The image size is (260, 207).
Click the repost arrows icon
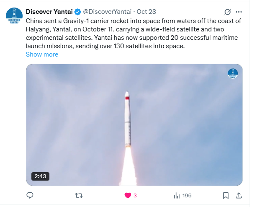click(78, 195)
